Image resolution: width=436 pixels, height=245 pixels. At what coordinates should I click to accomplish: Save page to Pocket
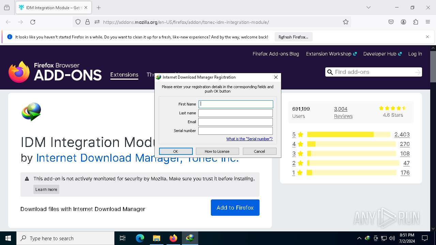pos(391,22)
